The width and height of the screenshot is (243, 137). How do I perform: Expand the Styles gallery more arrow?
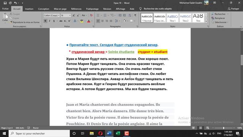206,22
